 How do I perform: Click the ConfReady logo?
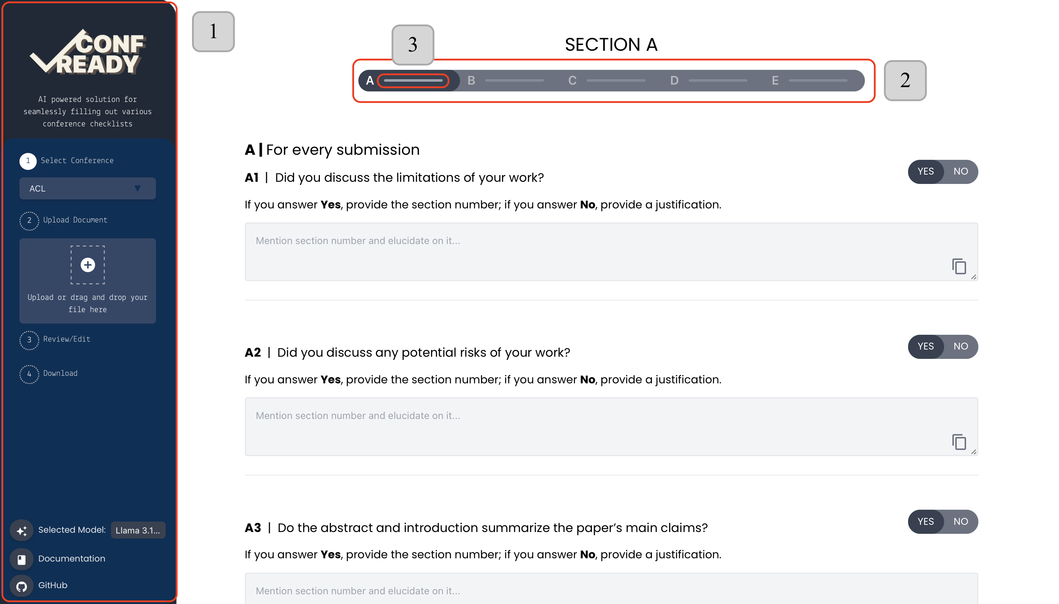click(x=88, y=52)
